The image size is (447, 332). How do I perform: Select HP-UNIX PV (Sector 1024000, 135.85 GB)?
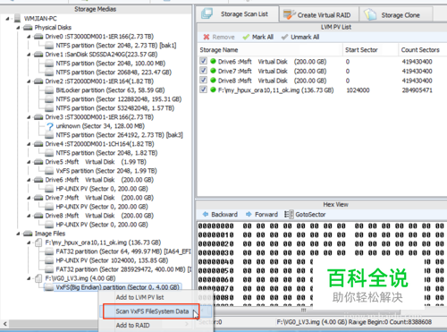point(112,260)
